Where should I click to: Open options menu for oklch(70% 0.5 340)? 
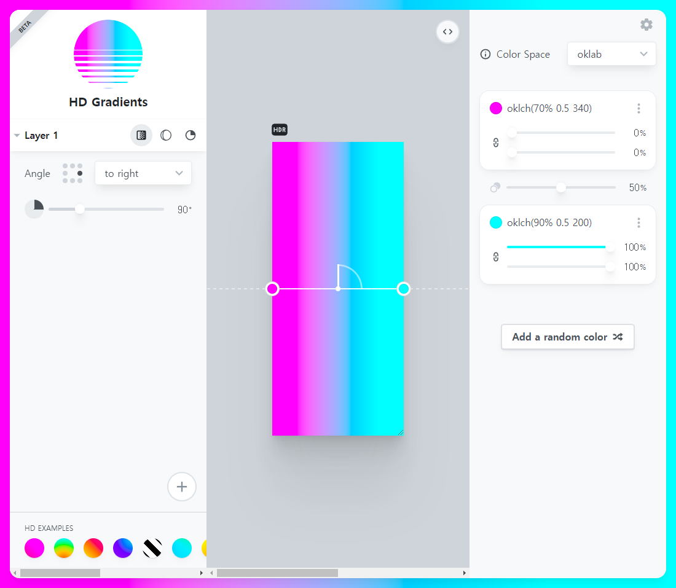(639, 108)
